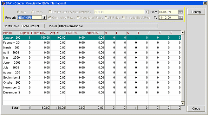Click the Avg.Rt. column header
The width and height of the screenshot is (208, 115).
[58, 33]
